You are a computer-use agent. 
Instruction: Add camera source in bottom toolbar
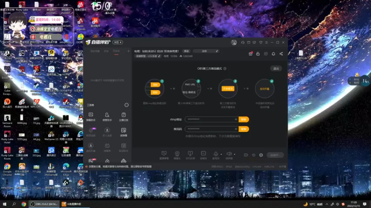pyautogui.click(x=177, y=155)
